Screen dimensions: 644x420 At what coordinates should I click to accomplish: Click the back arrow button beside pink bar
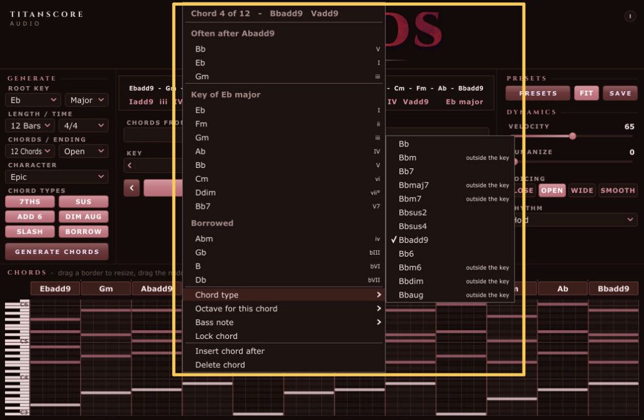pos(132,188)
